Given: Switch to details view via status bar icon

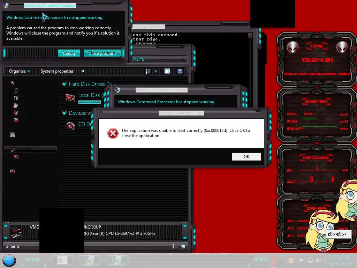Looking at the screenshot, I should (173, 246).
